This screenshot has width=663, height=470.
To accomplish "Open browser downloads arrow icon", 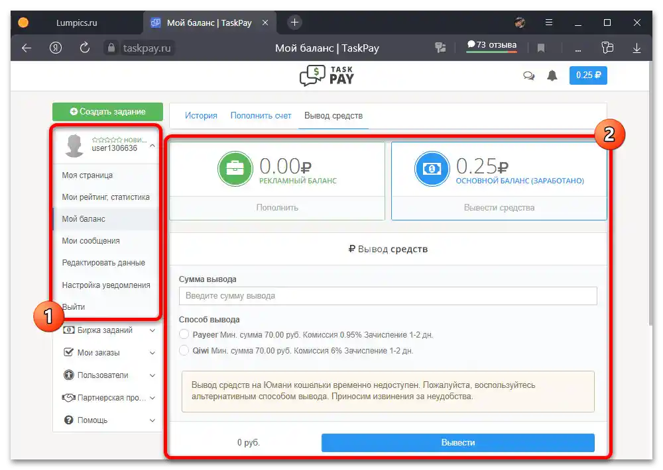I will (636, 48).
